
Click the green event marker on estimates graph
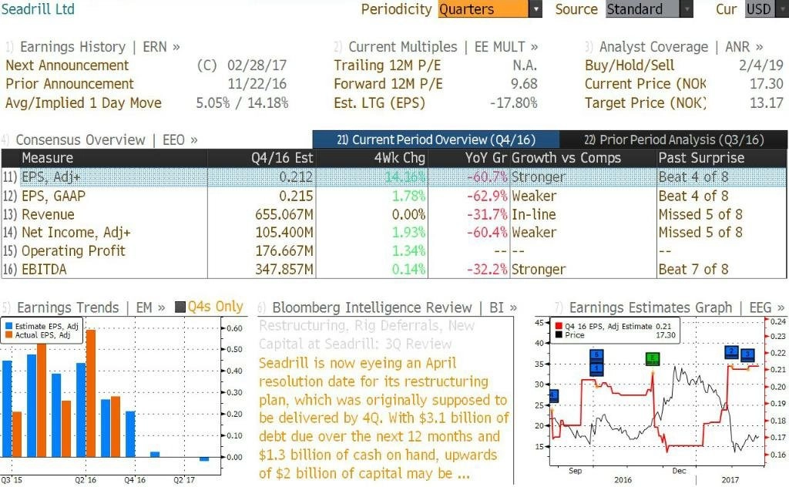coord(652,359)
